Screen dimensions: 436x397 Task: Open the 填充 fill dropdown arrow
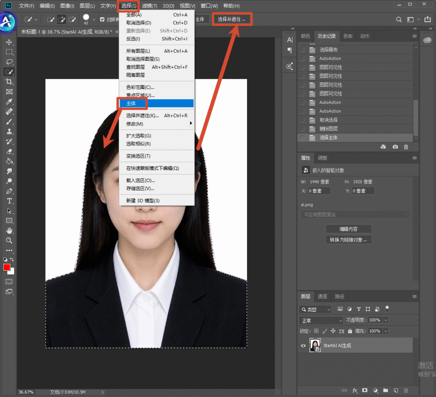click(x=386, y=331)
